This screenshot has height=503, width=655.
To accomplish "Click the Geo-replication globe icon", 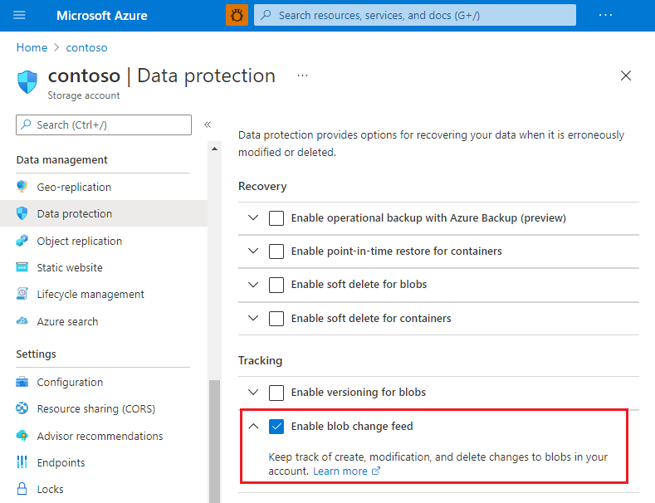I will [x=22, y=187].
